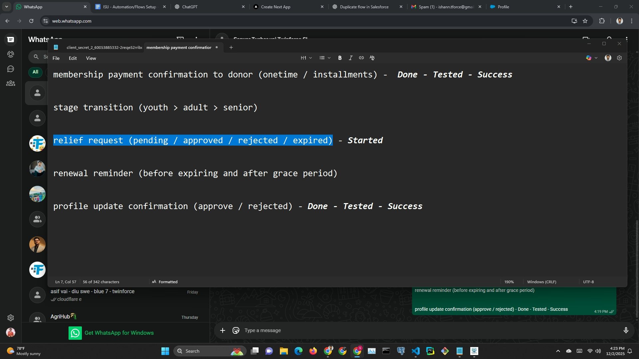The image size is (639, 359).
Task: Click the WhatsApp emoji picker icon
Action: point(236,330)
